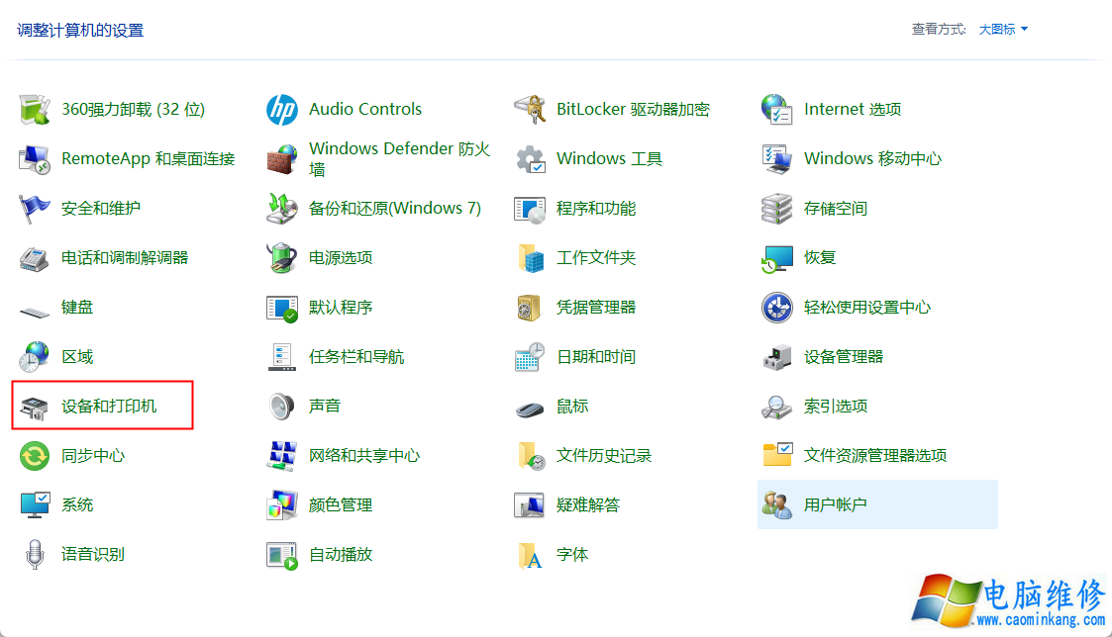Click the 疑难解答 text link

point(588,505)
